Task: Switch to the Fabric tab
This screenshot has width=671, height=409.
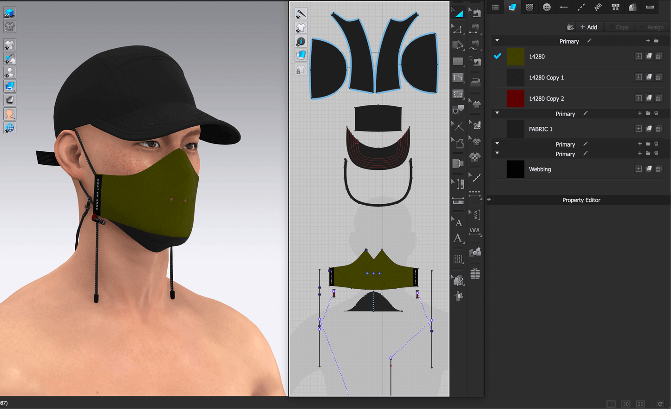Action: tap(512, 7)
